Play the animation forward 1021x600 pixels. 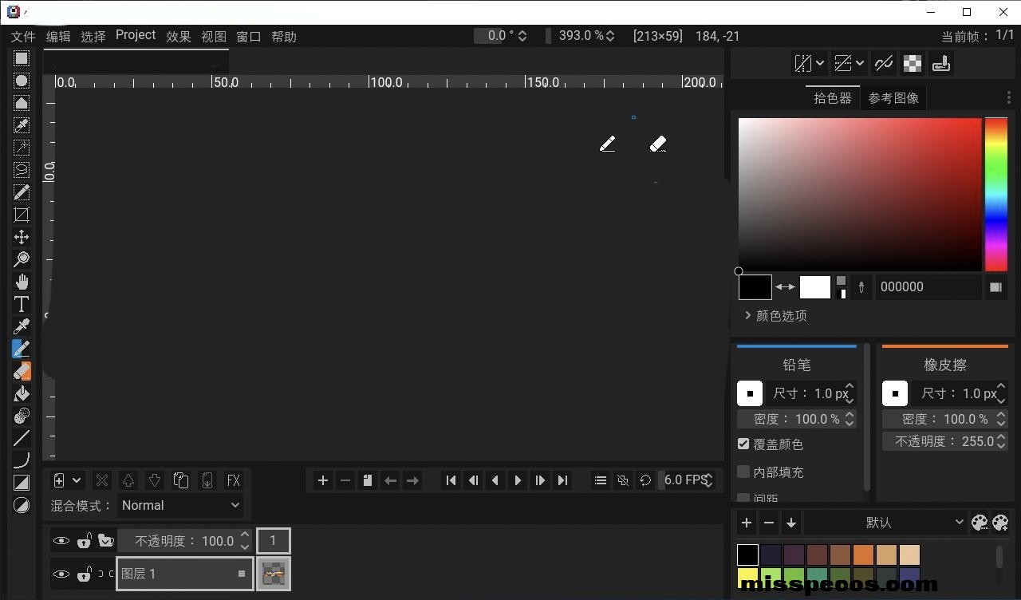[518, 480]
